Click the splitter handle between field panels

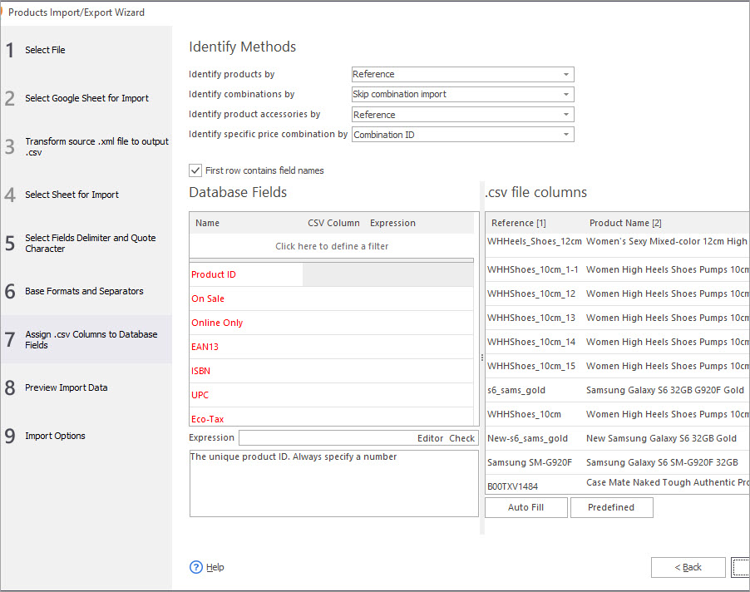pyautogui.click(x=481, y=358)
